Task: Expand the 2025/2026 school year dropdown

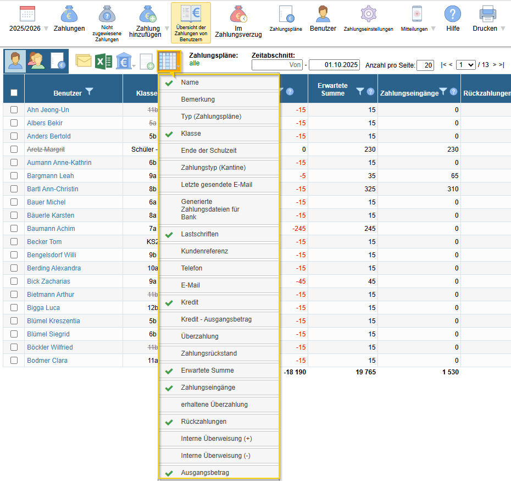Action: point(46,29)
